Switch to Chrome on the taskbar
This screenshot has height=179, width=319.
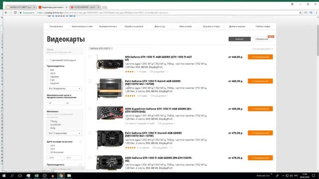click(61, 176)
